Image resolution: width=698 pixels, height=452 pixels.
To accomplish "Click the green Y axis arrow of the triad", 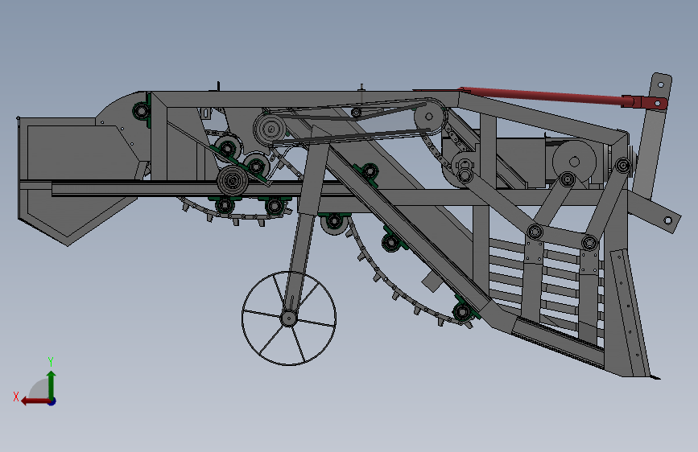I will (x=52, y=384).
